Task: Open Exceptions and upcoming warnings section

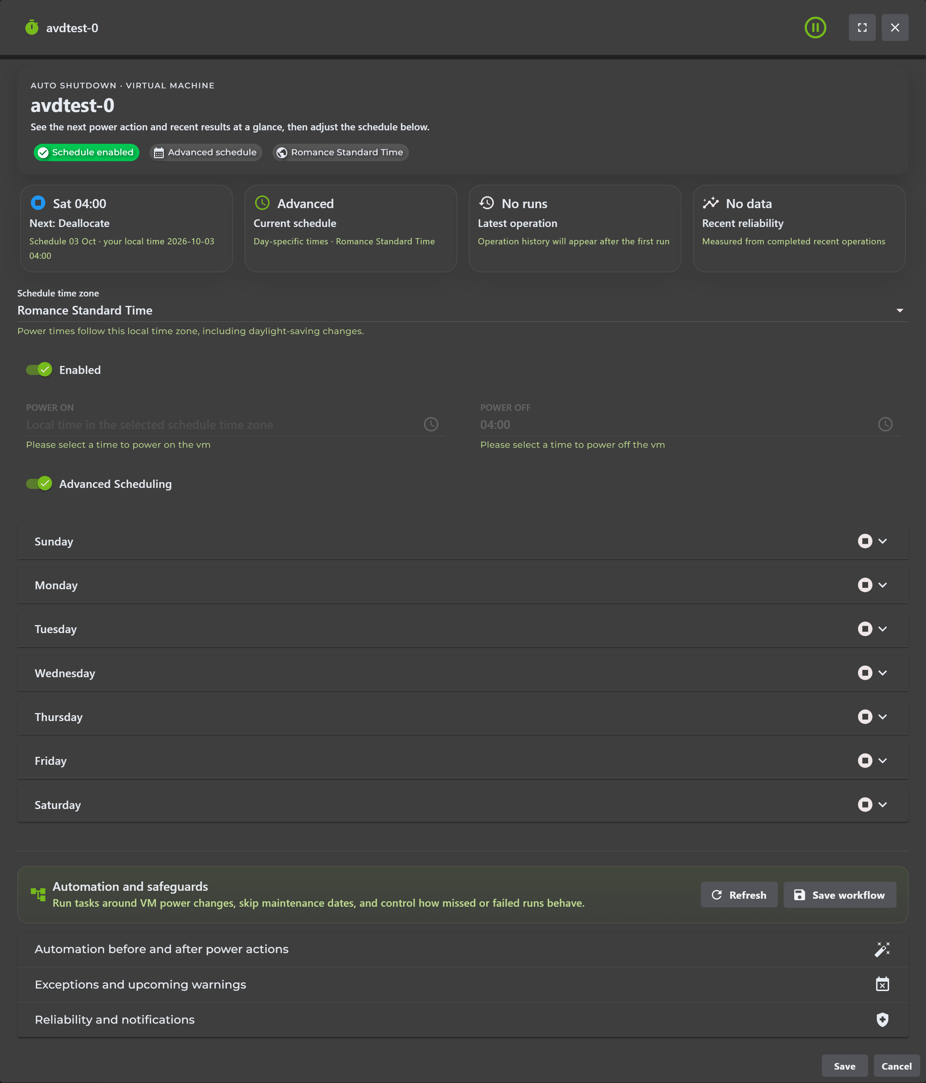Action: pos(463,984)
